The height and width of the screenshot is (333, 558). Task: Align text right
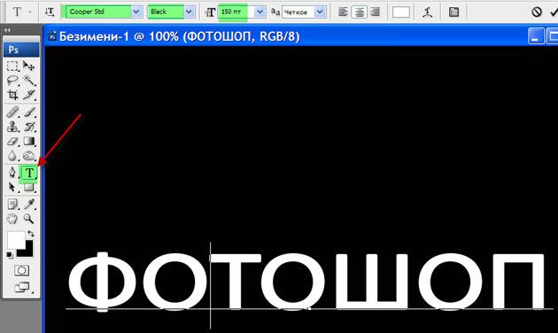(375, 12)
